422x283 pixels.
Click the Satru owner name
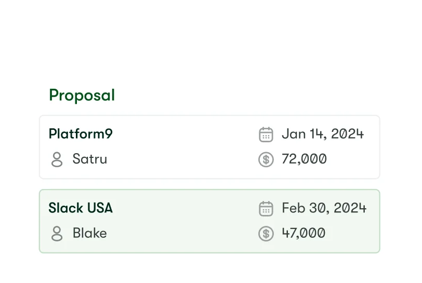89,159
